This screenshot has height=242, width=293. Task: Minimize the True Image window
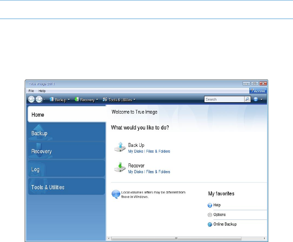[246, 84]
